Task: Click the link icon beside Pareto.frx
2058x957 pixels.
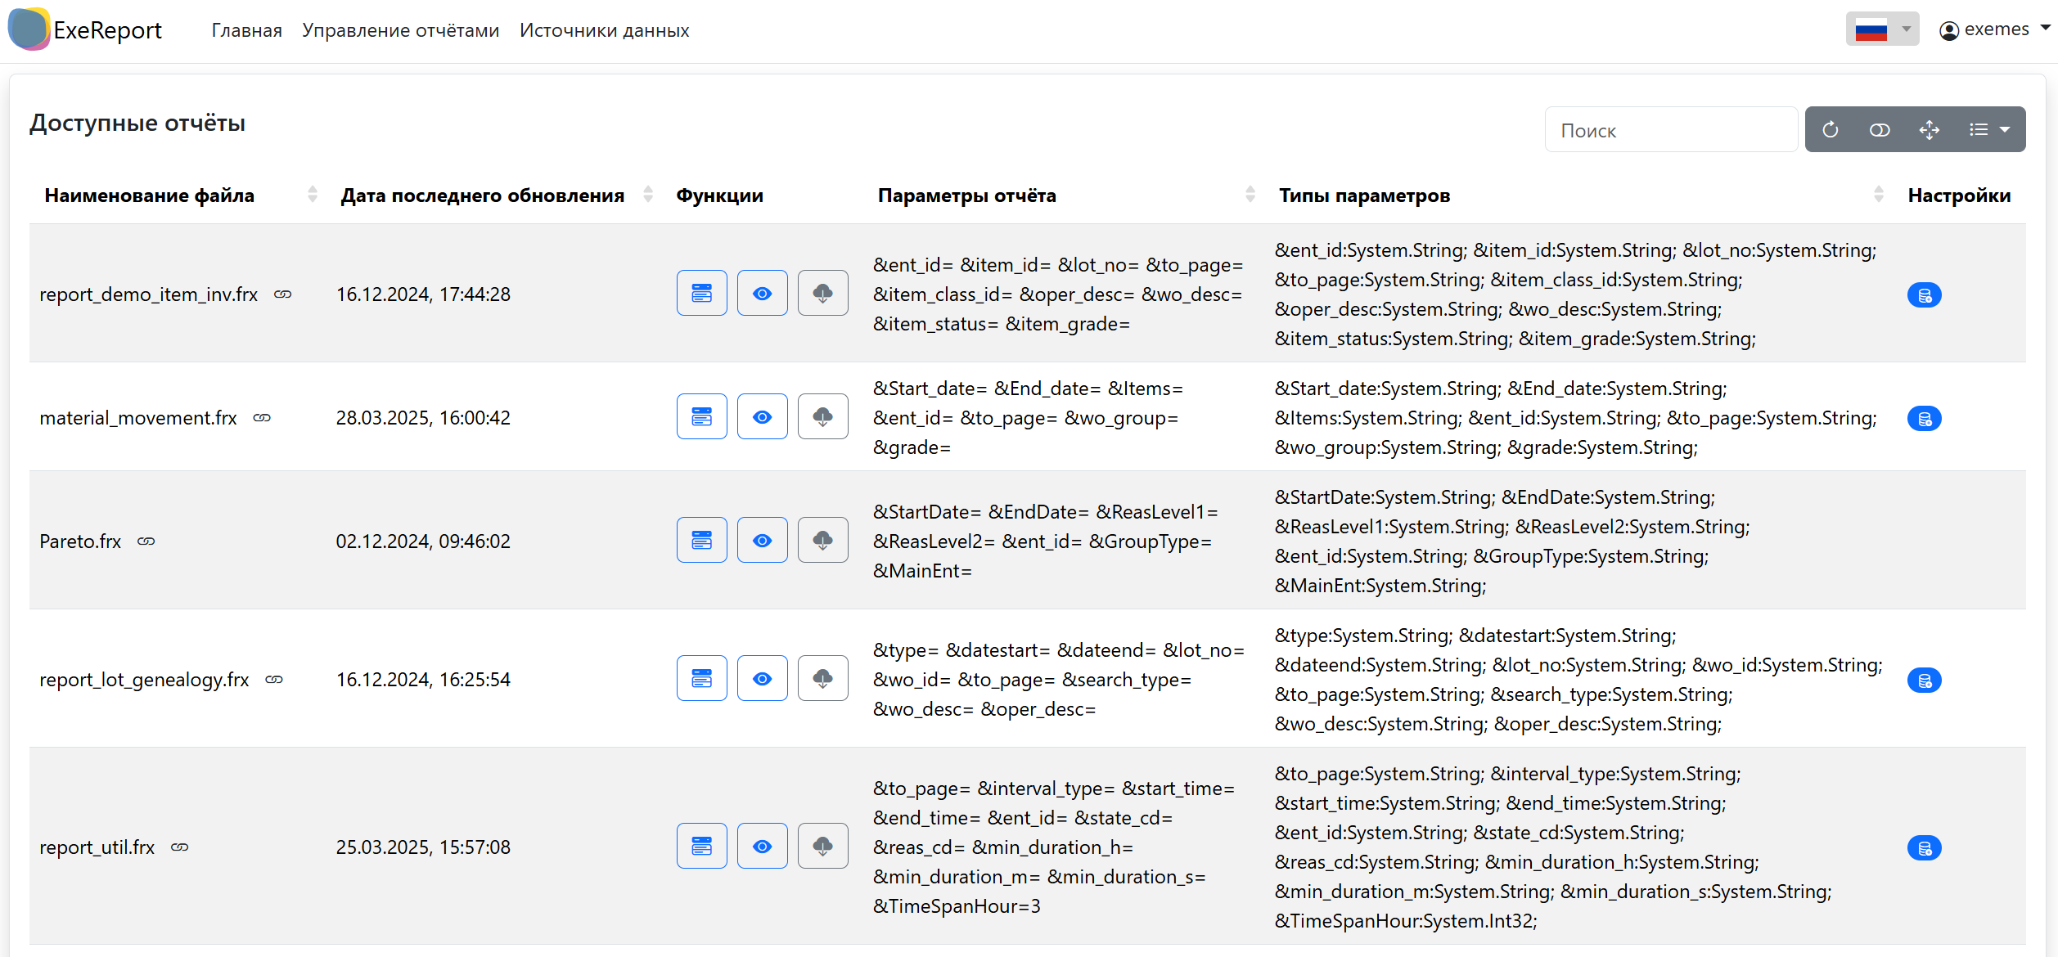Action: coord(146,541)
